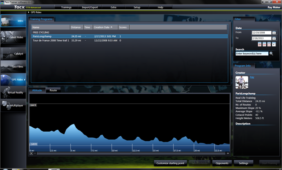The height and width of the screenshot is (170, 282).
Task: Click the Opponents button
Action: click(x=222, y=163)
